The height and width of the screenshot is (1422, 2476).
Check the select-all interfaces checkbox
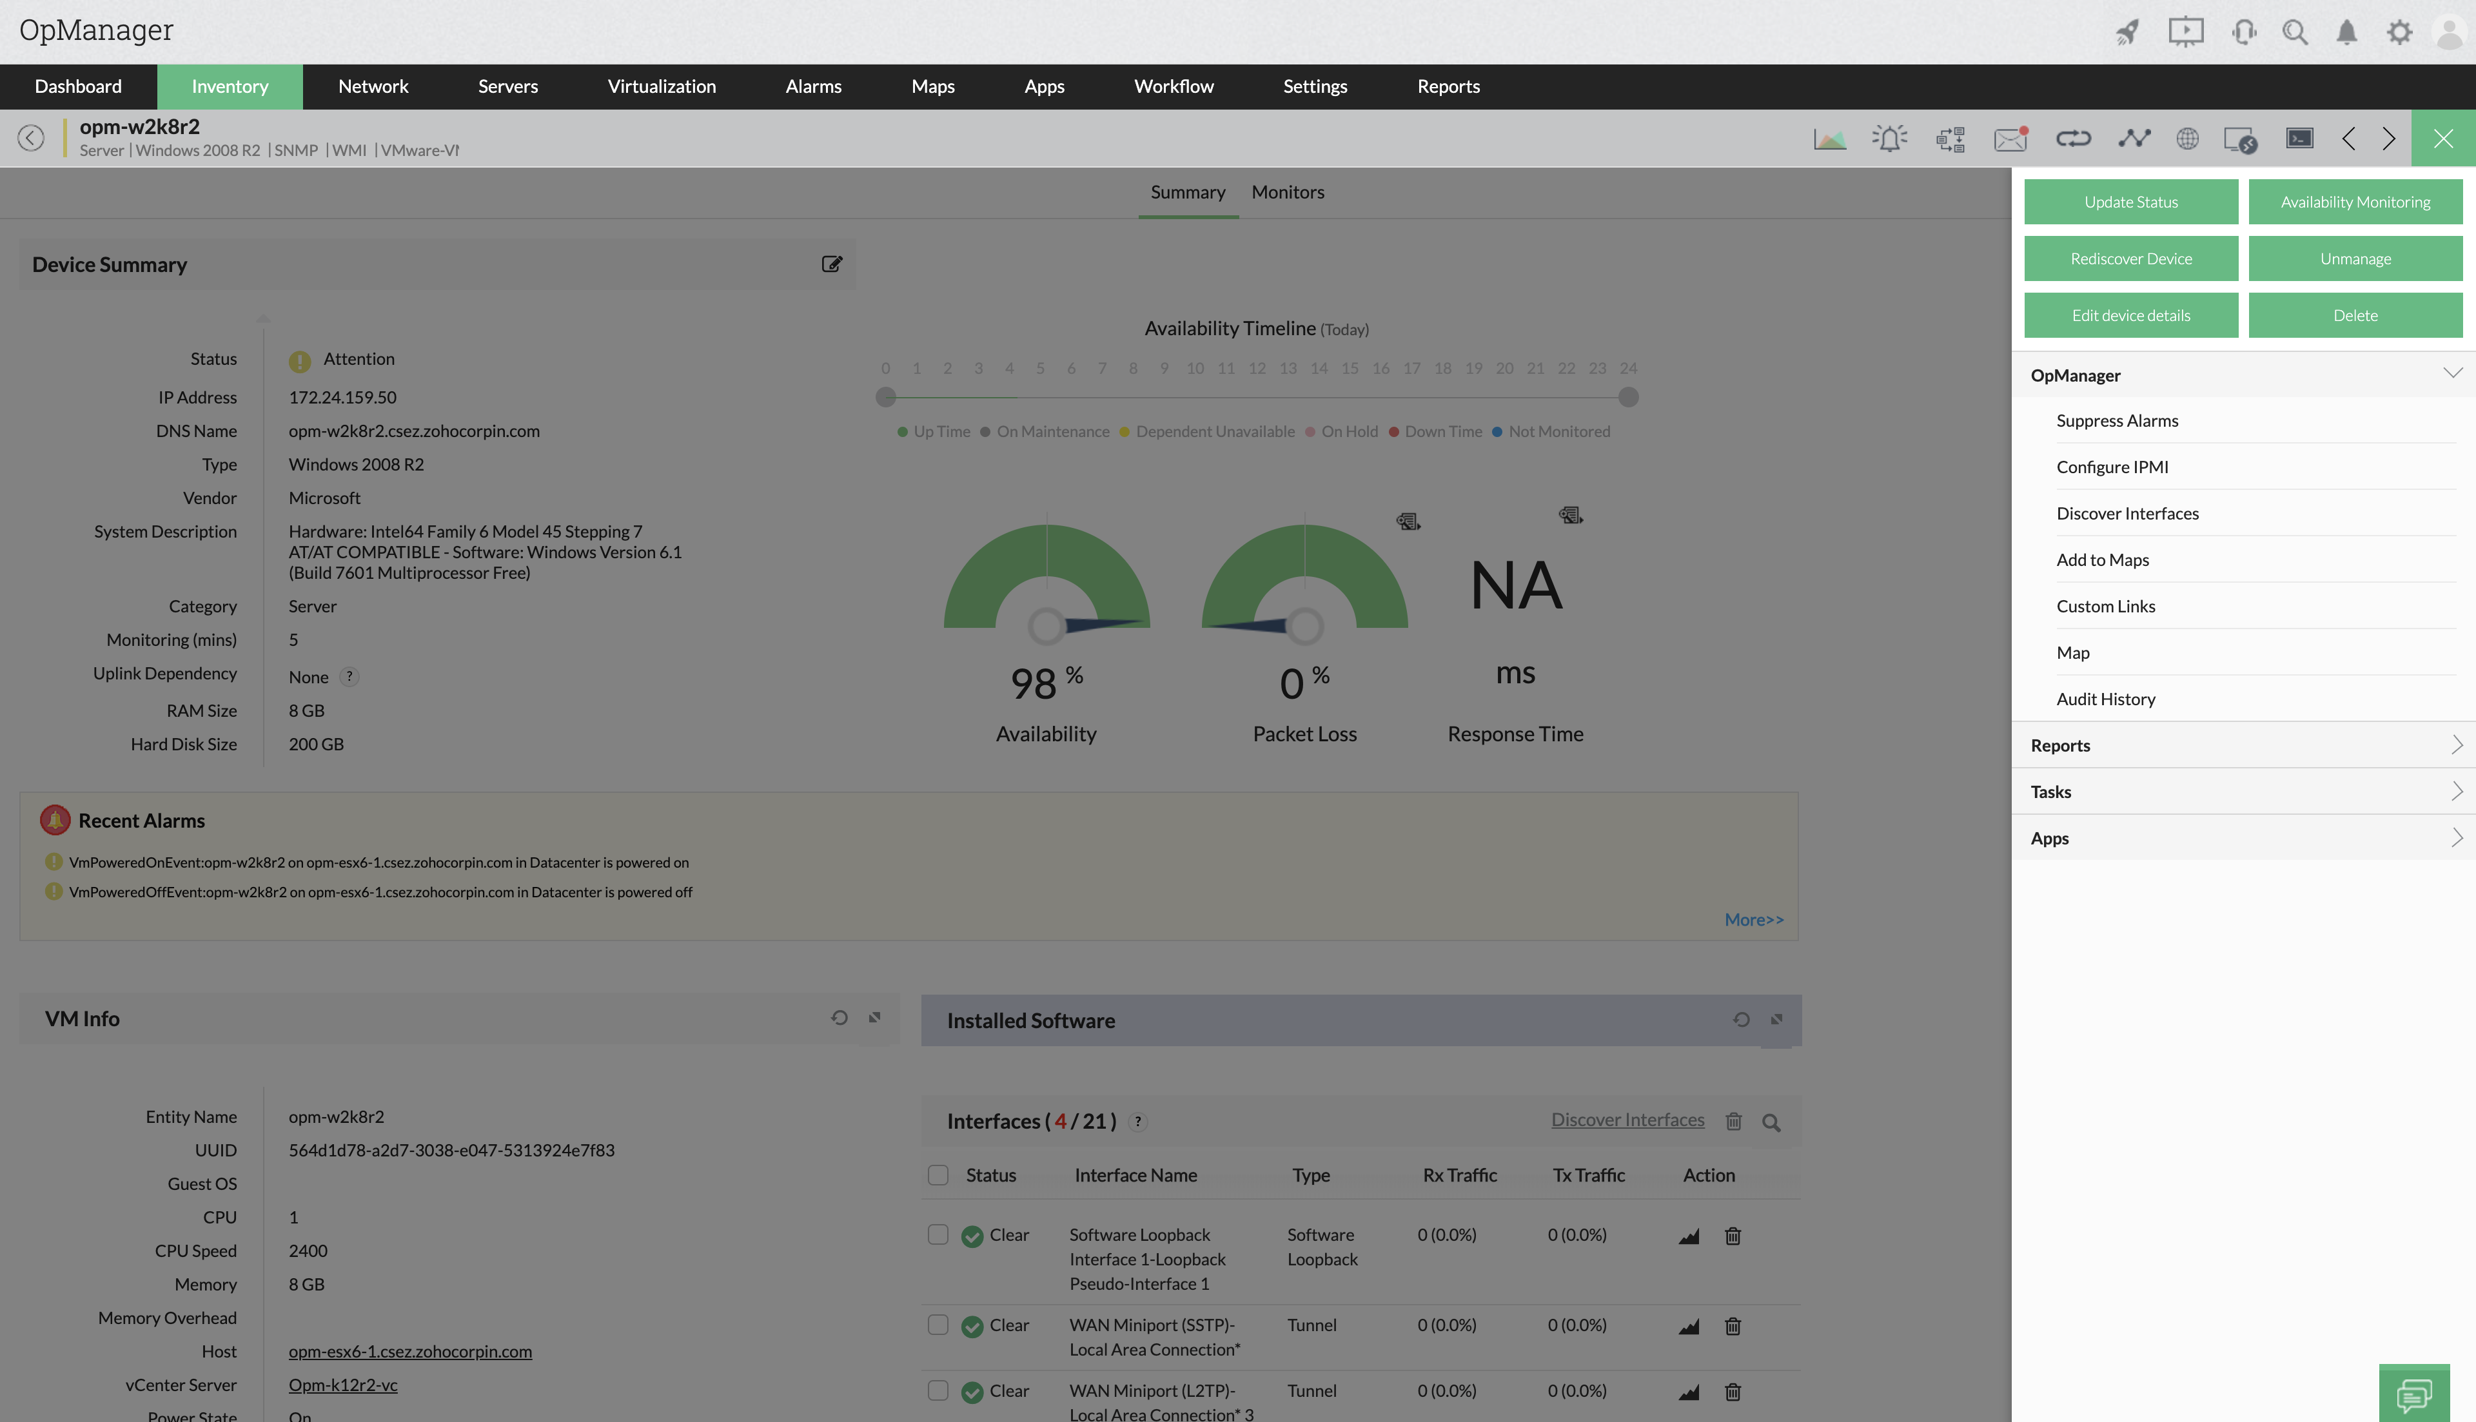tap(938, 1175)
